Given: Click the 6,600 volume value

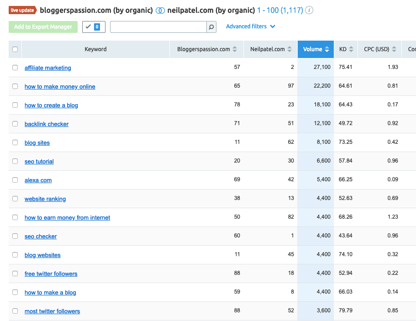Looking at the screenshot, I should tap(324, 161).
